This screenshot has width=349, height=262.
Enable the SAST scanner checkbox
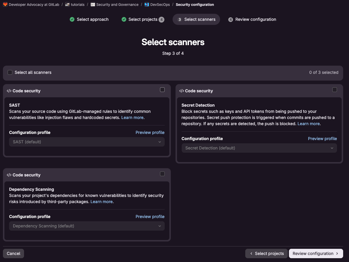tap(162, 90)
